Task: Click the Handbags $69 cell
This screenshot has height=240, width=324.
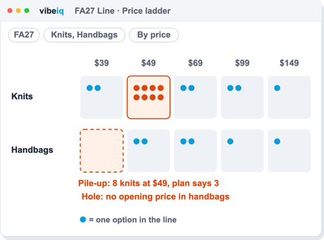Action: point(196,151)
